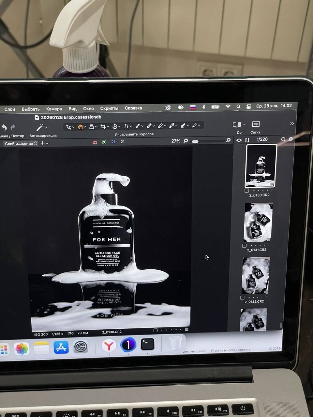The width and height of the screenshot is (313, 417).
Task: Open Photos app from the Dock
Action: click(x=22, y=349)
